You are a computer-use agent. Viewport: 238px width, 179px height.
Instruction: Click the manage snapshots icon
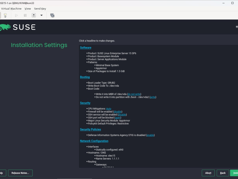[52, 16]
